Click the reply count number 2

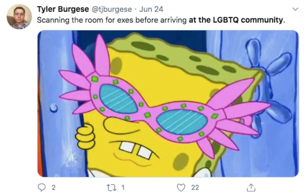[54, 188]
